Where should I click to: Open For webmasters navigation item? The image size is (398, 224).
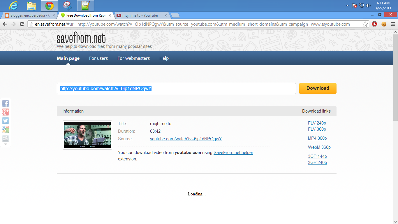tap(133, 58)
